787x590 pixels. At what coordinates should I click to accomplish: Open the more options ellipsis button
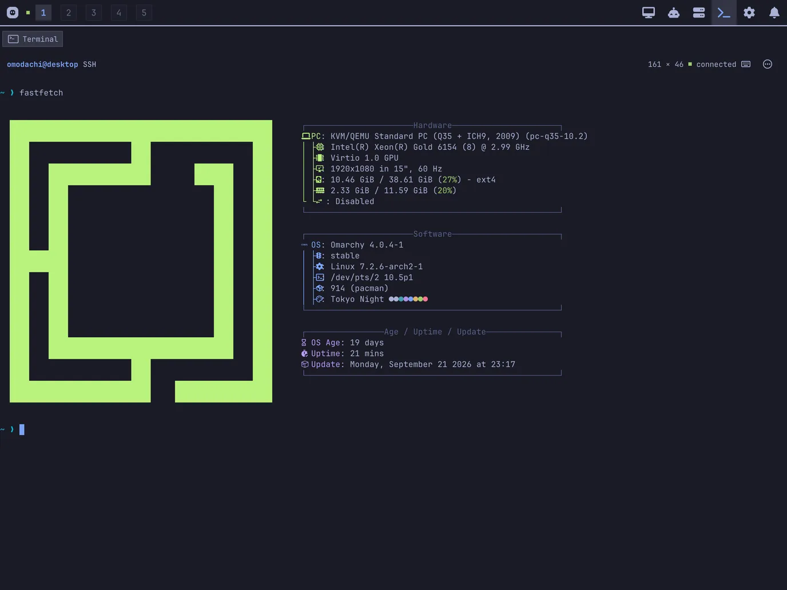(768, 64)
